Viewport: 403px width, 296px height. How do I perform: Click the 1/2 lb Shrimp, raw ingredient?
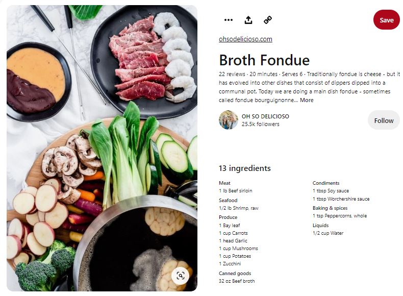(x=239, y=208)
